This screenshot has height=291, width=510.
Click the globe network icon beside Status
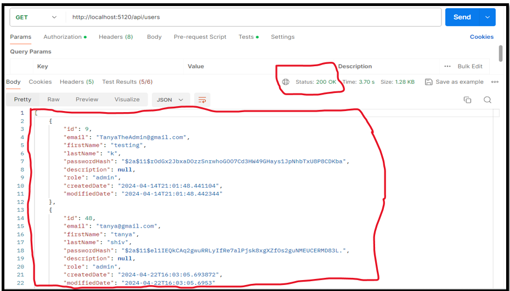pos(286,82)
